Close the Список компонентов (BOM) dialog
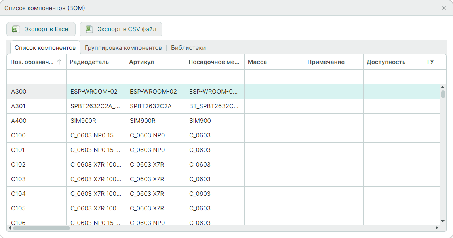Screen dimensions: 453x238 coord(444,8)
